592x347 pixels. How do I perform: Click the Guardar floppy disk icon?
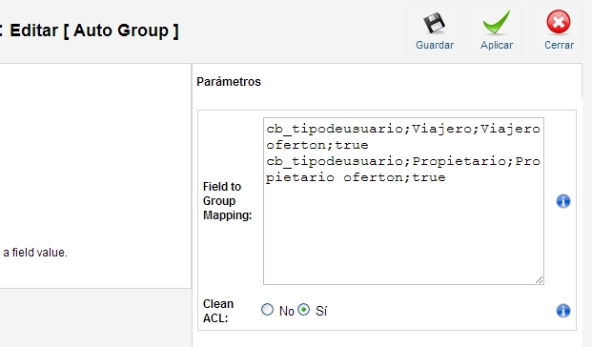pyautogui.click(x=434, y=23)
